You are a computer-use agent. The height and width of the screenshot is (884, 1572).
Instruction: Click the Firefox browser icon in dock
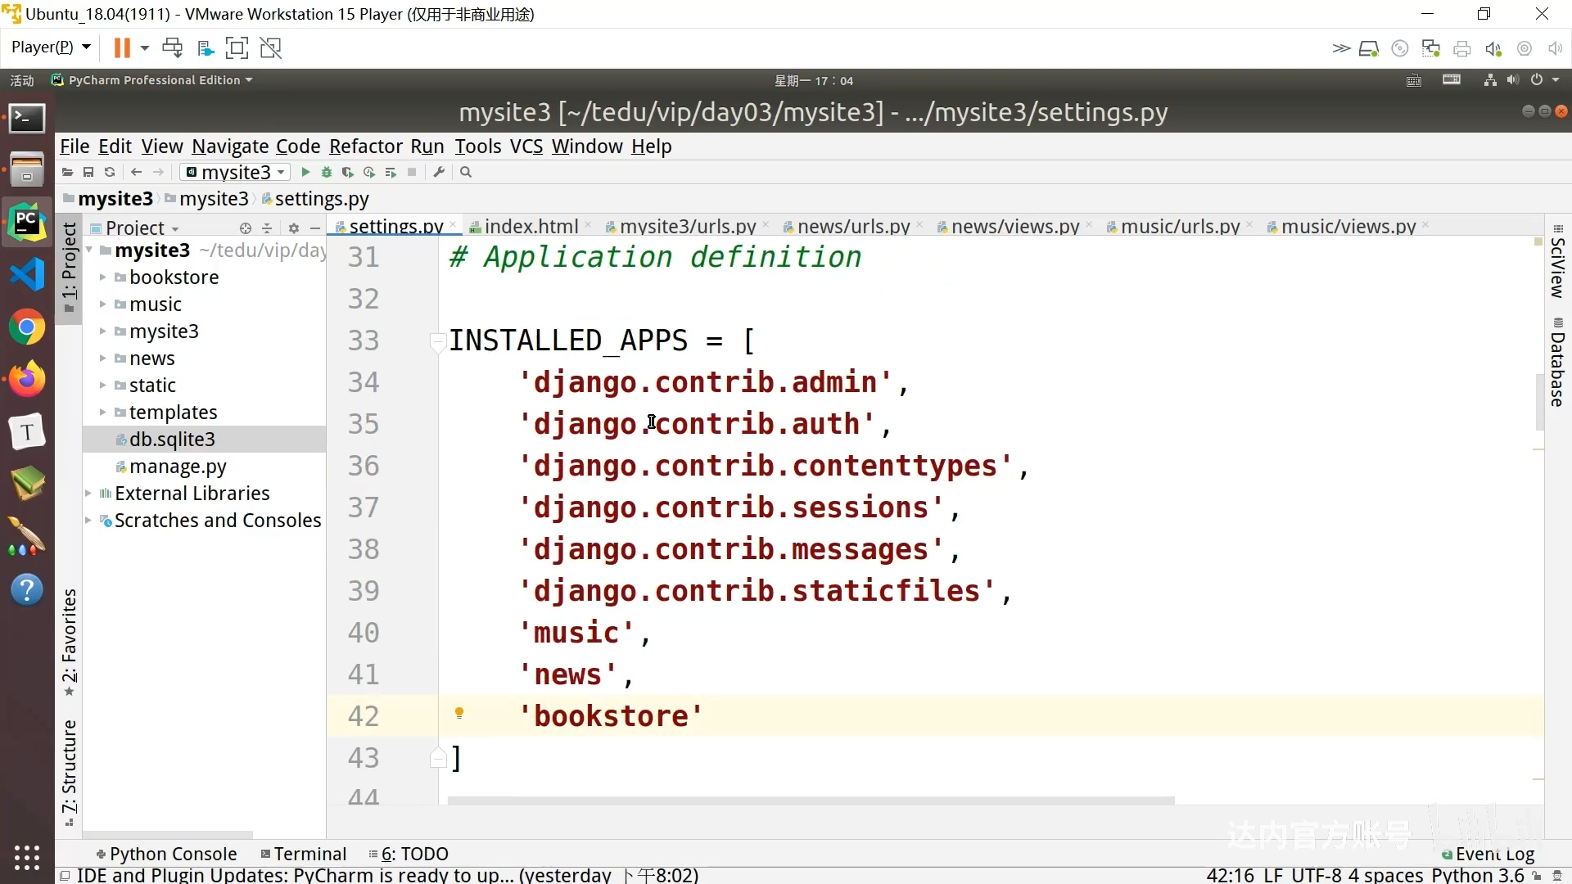pyautogui.click(x=26, y=379)
